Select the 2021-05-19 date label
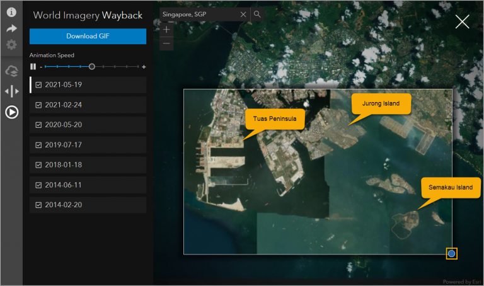 (x=64, y=85)
